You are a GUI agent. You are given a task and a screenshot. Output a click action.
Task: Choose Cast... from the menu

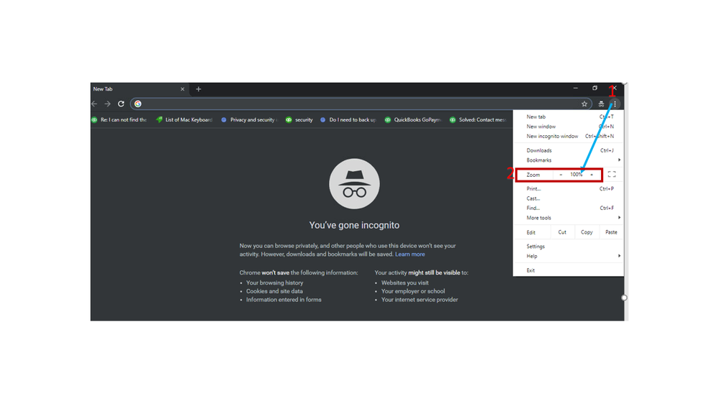tap(569, 198)
